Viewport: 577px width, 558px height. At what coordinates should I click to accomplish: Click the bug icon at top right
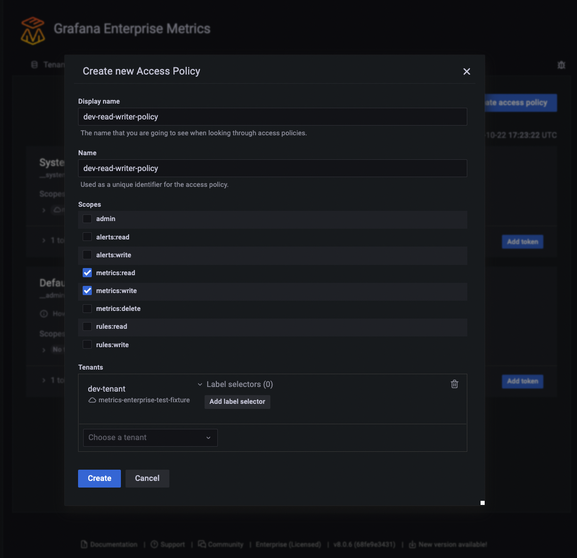click(x=561, y=65)
